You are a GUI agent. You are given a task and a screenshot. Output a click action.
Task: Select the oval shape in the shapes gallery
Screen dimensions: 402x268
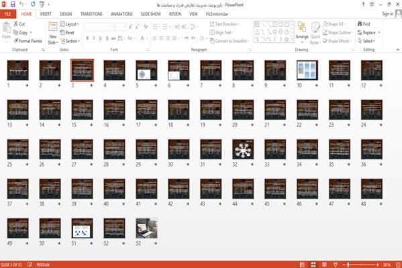pos(281,25)
